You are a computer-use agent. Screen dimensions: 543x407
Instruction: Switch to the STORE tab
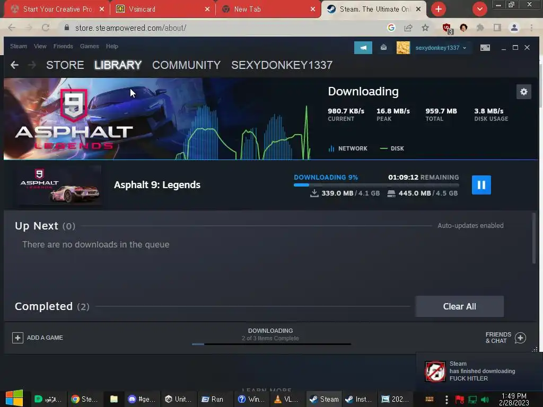tap(65, 65)
